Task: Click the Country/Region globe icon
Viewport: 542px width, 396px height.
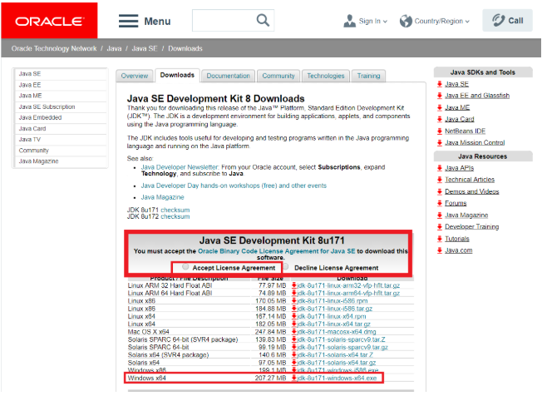Action: tap(406, 21)
